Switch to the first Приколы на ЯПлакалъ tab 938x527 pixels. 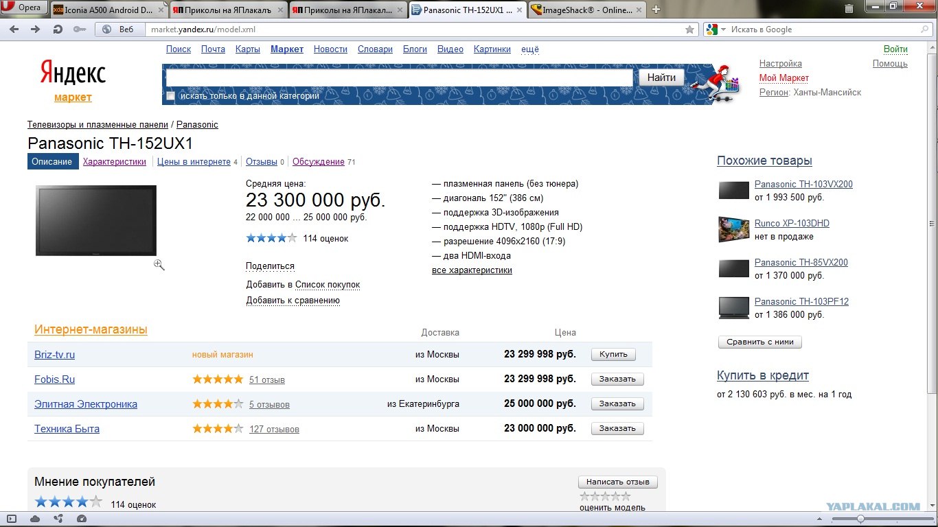point(229,10)
